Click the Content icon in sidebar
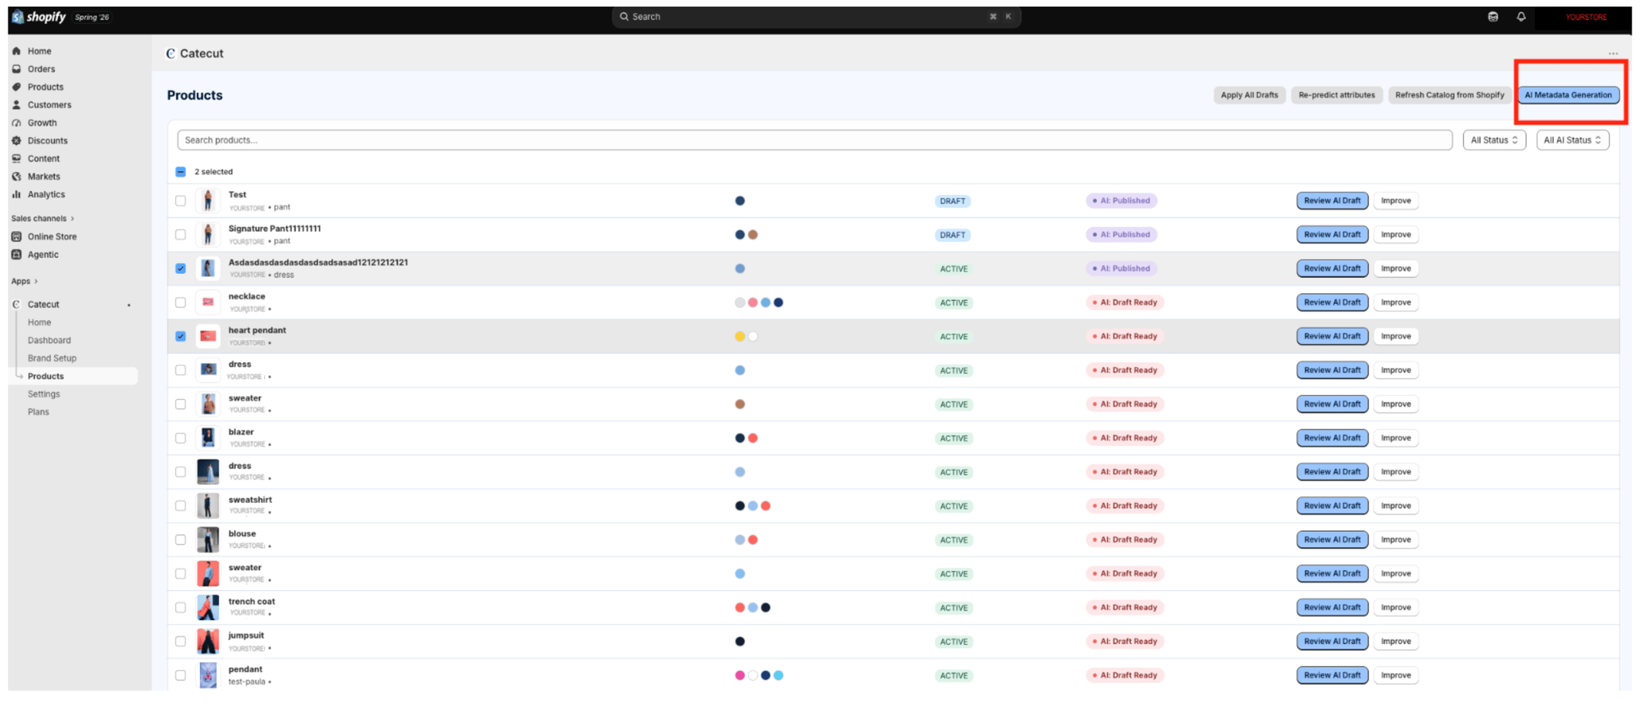 16,159
